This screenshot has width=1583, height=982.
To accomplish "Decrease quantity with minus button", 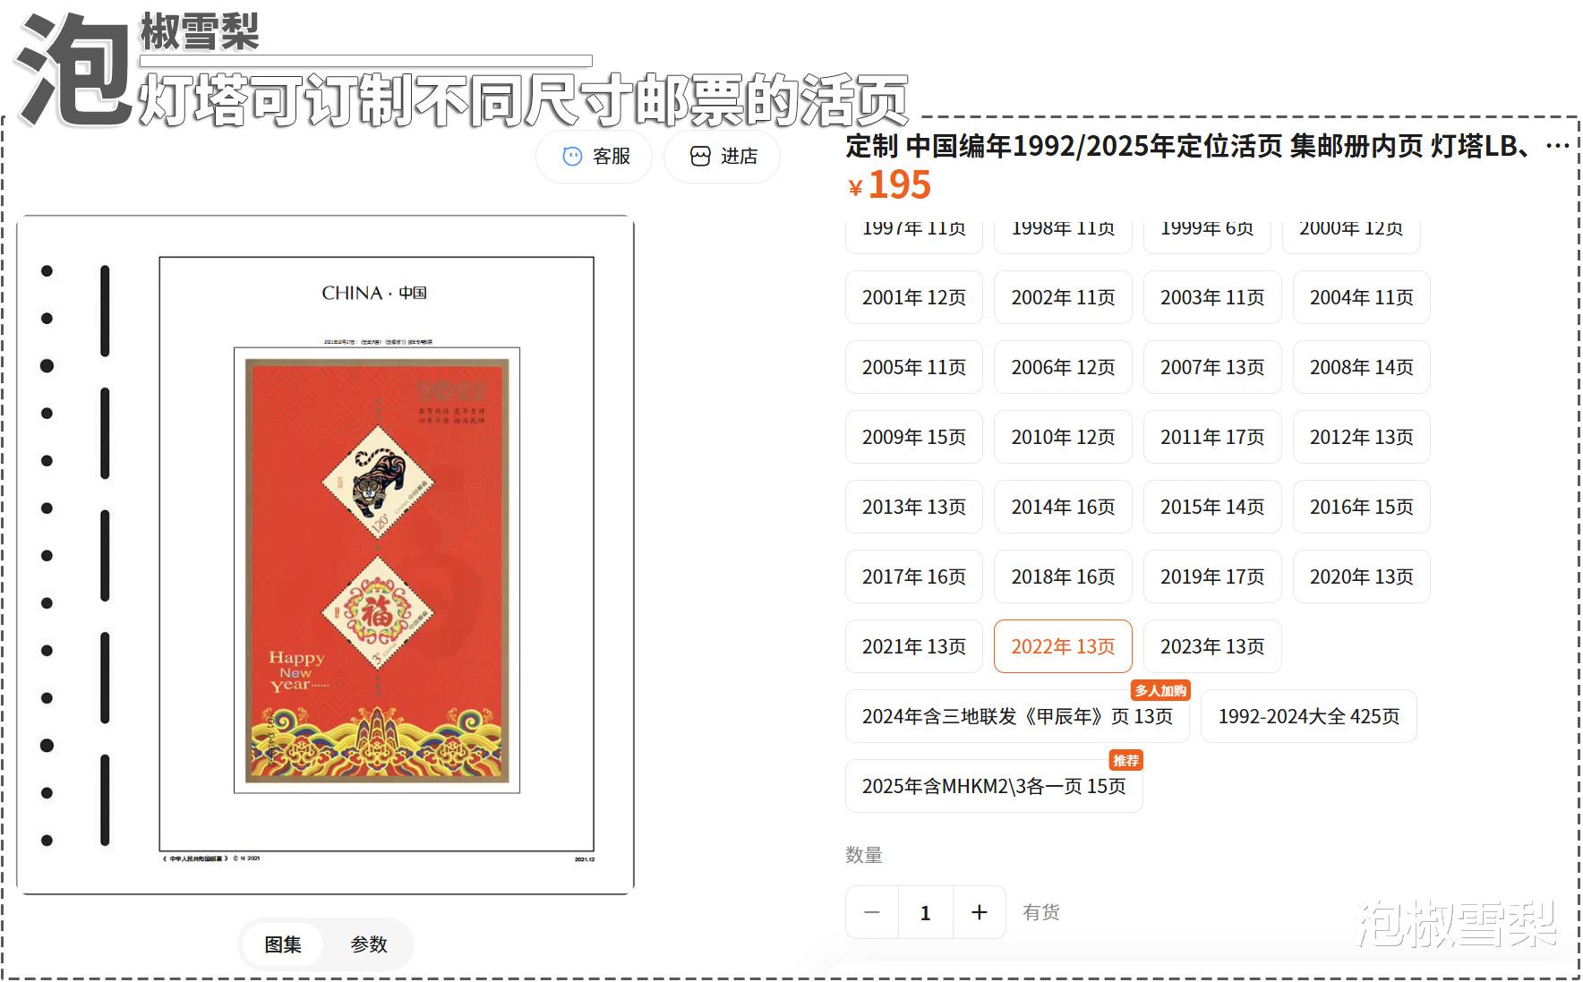I will coord(872,912).
